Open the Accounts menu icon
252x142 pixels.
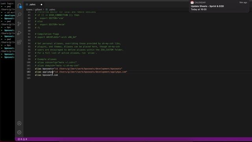(x=19, y=123)
